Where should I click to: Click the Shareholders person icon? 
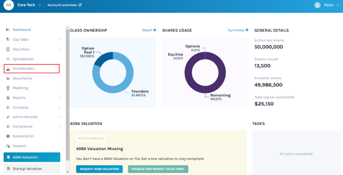pyautogui.click(x=8, y=69)
